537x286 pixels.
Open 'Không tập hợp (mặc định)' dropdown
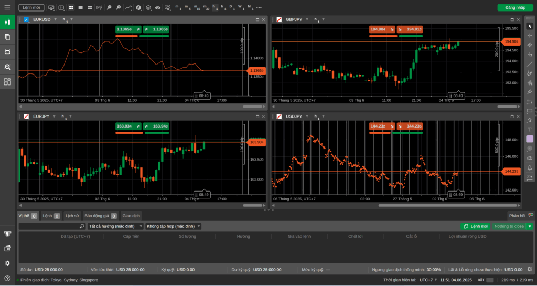click(x=173, y=226)
